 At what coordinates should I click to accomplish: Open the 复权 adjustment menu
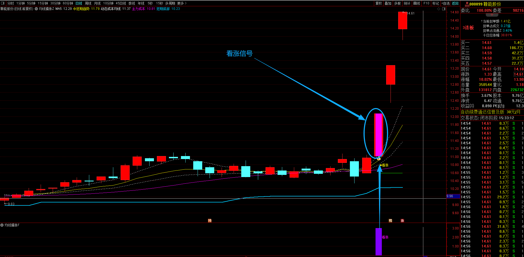pyautogui.click(x=379, y=3)
